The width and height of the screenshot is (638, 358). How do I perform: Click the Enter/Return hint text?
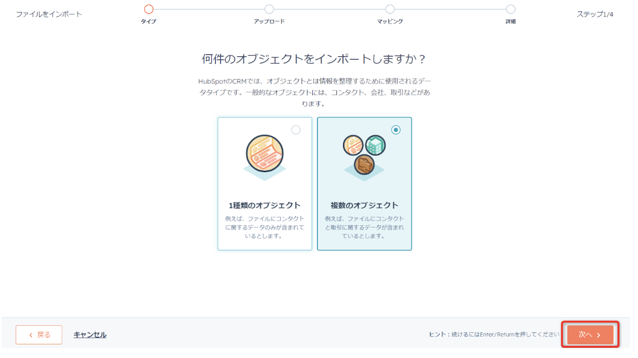(493, 335)
